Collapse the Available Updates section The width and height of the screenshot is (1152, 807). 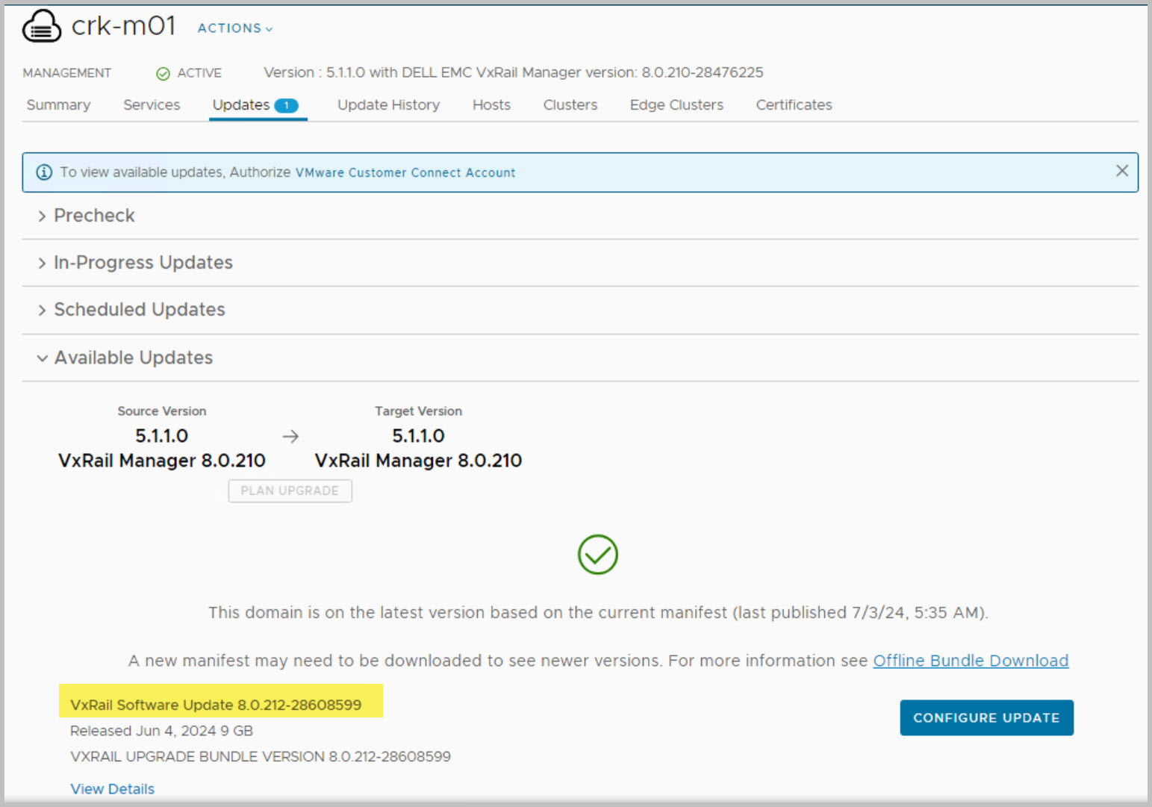(133, 358)
